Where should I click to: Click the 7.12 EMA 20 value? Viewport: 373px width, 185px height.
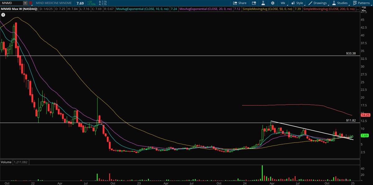click(237, 9)
